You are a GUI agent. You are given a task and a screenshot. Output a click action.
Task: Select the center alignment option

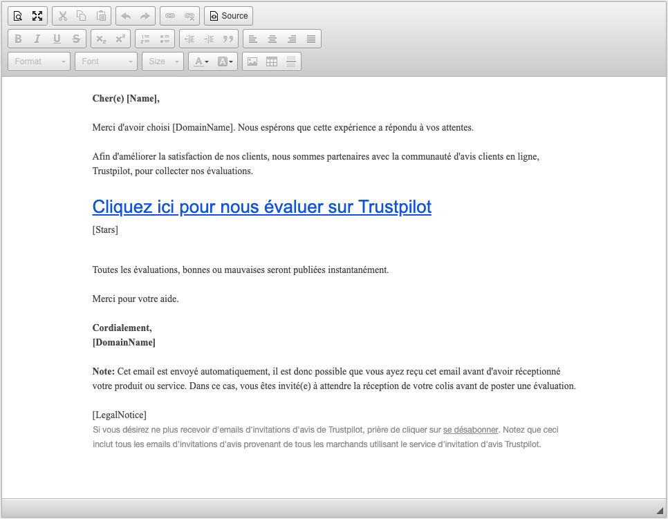pos(272,38)
